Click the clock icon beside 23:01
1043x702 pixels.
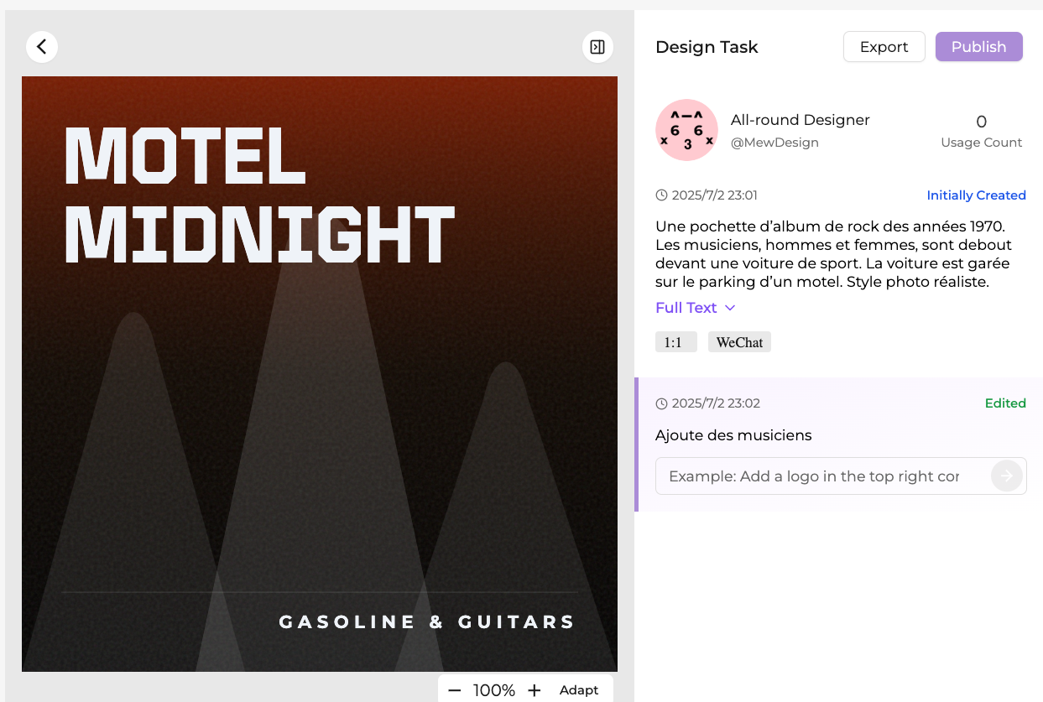661,195
